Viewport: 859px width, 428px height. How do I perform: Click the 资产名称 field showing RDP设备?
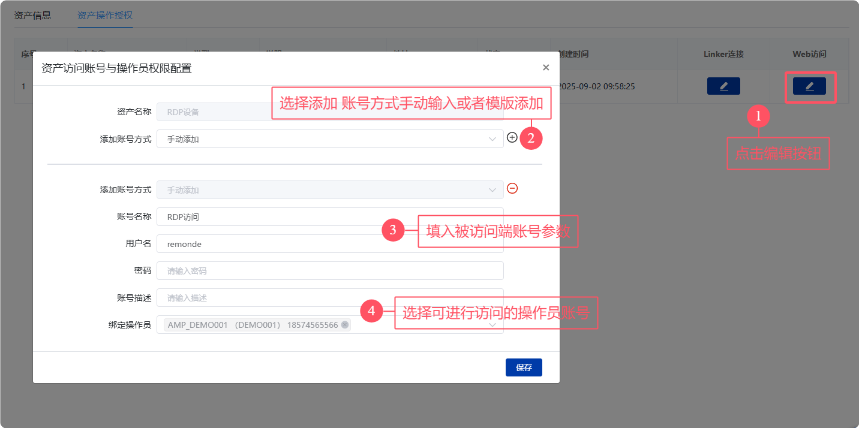click(213, 112)
